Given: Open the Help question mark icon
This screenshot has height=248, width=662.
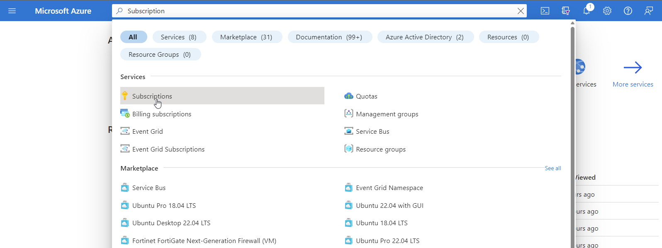Looking at the screenshot, I should [628, 11].
